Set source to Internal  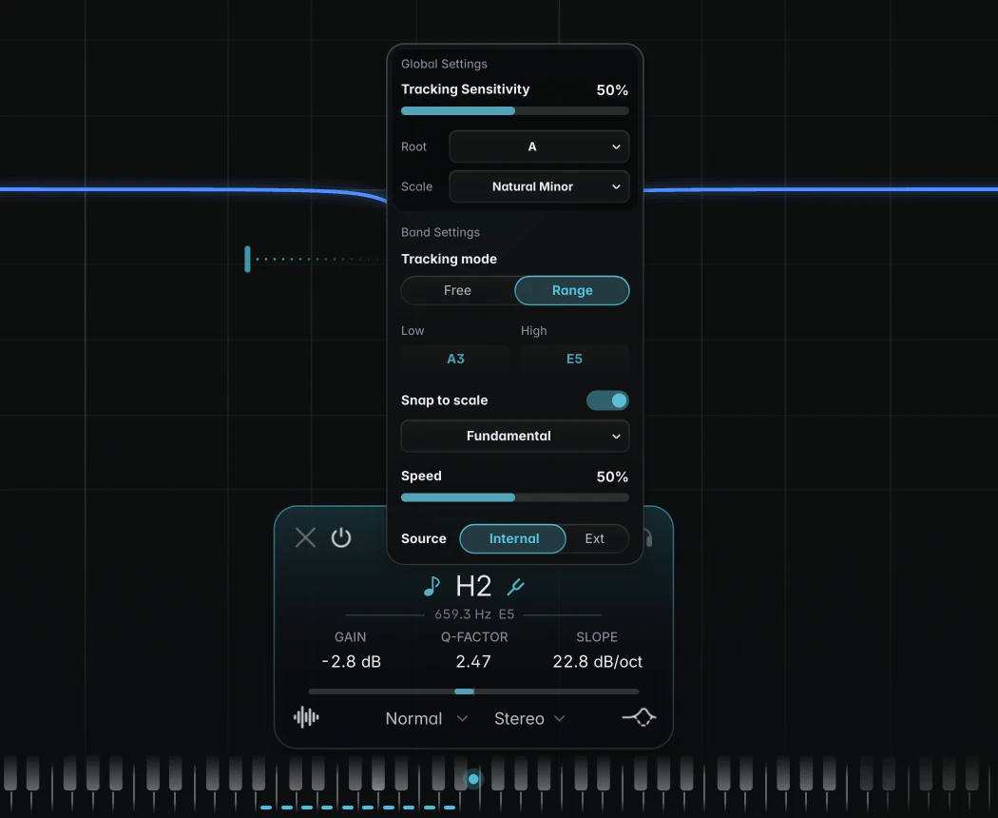pos(513,539)
